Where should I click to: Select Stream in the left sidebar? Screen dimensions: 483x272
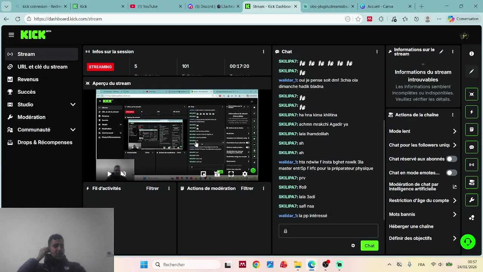click(x=42, y=54)
